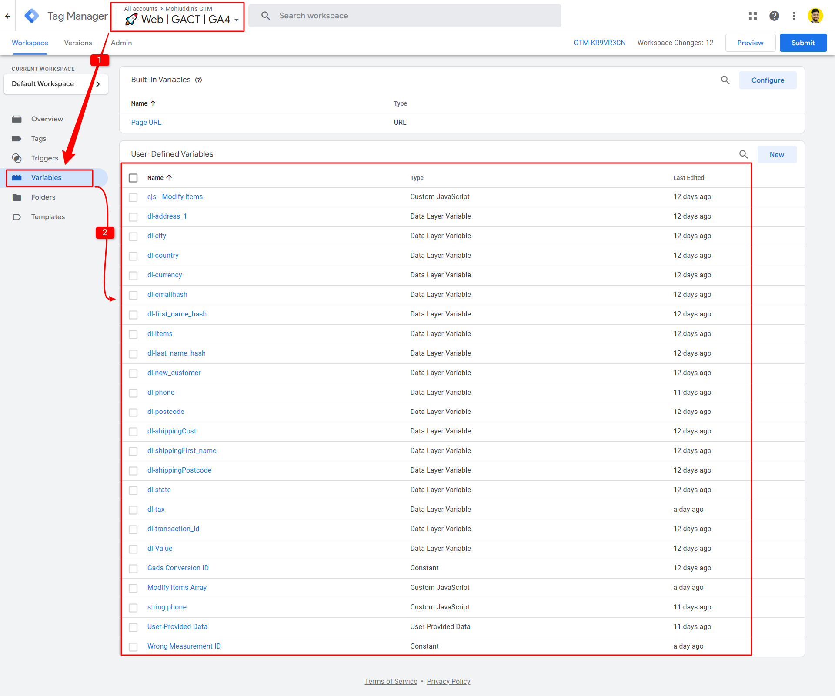Search User-Defined Variables with magnifier icon
The height and width of the screenshot is (696, 835).
point(743,154)
